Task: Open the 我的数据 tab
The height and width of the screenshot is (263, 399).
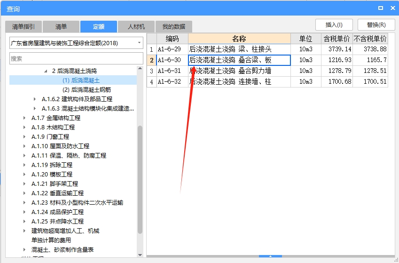Action: [174, 26]
